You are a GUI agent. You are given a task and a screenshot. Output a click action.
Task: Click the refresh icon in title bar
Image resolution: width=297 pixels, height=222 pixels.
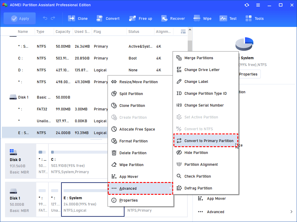(247, 5)
